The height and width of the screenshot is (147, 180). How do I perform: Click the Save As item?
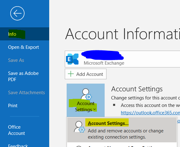[16, 60]
